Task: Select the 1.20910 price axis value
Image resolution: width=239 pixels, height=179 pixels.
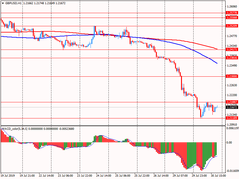Action: point(232,125)
